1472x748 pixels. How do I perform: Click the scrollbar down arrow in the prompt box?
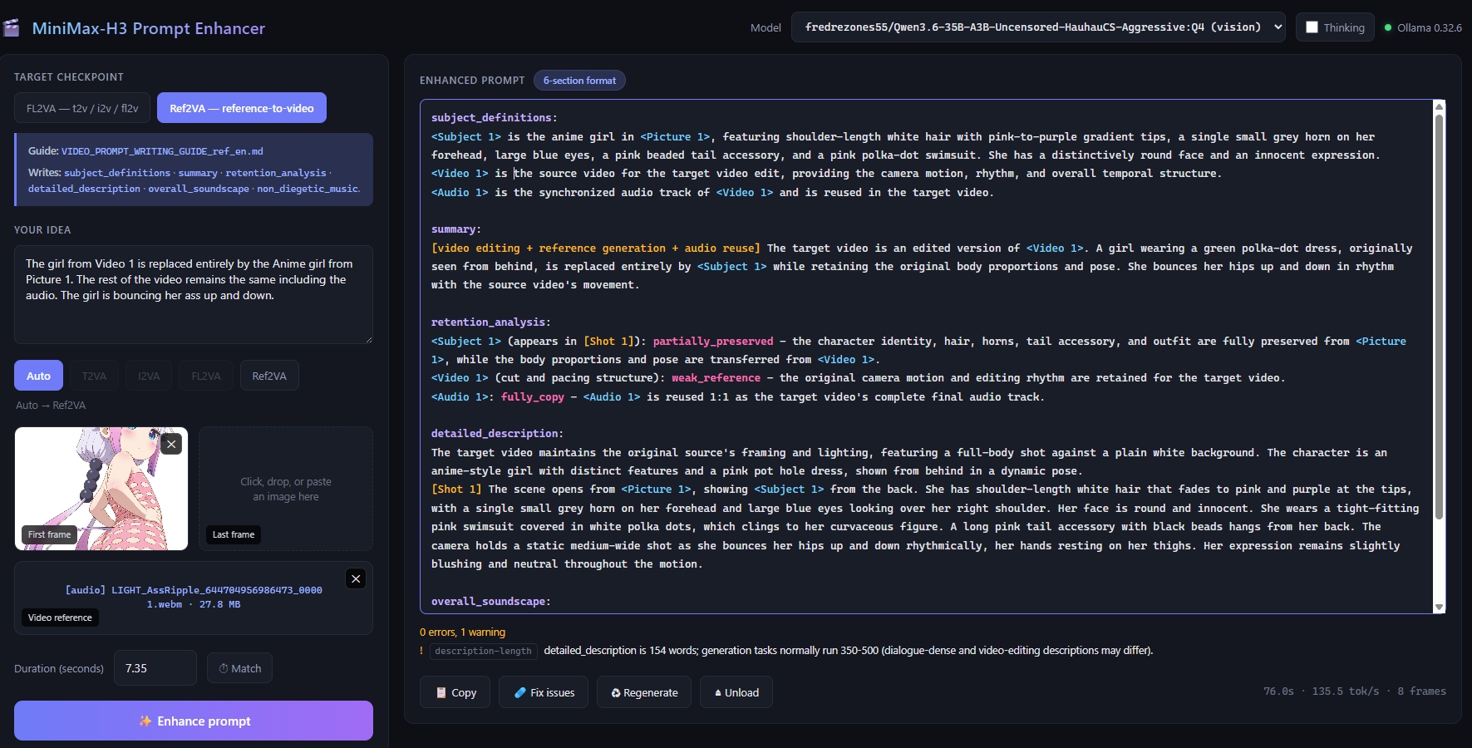[1440, 608]
